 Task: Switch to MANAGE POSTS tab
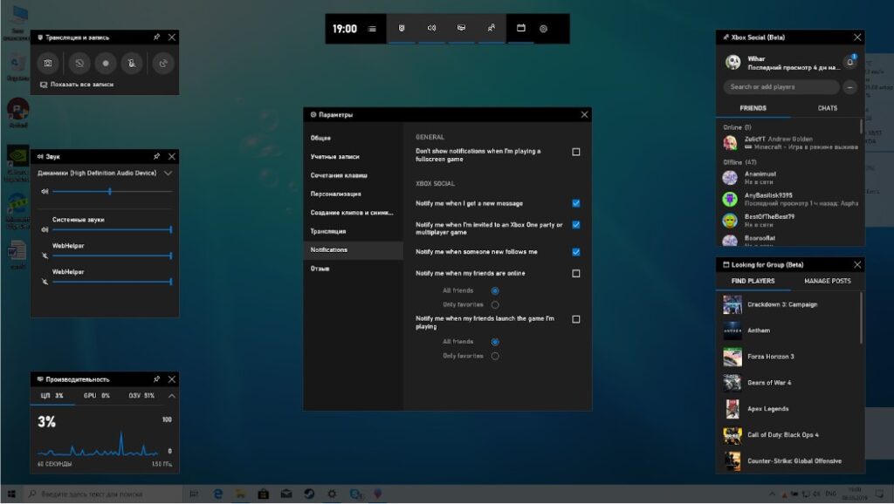[828, 282]
